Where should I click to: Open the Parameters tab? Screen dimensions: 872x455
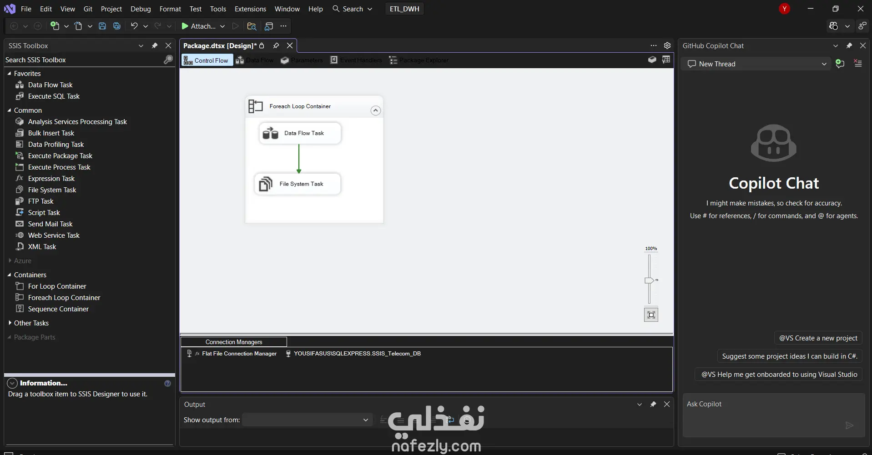[x=302, y=60]
